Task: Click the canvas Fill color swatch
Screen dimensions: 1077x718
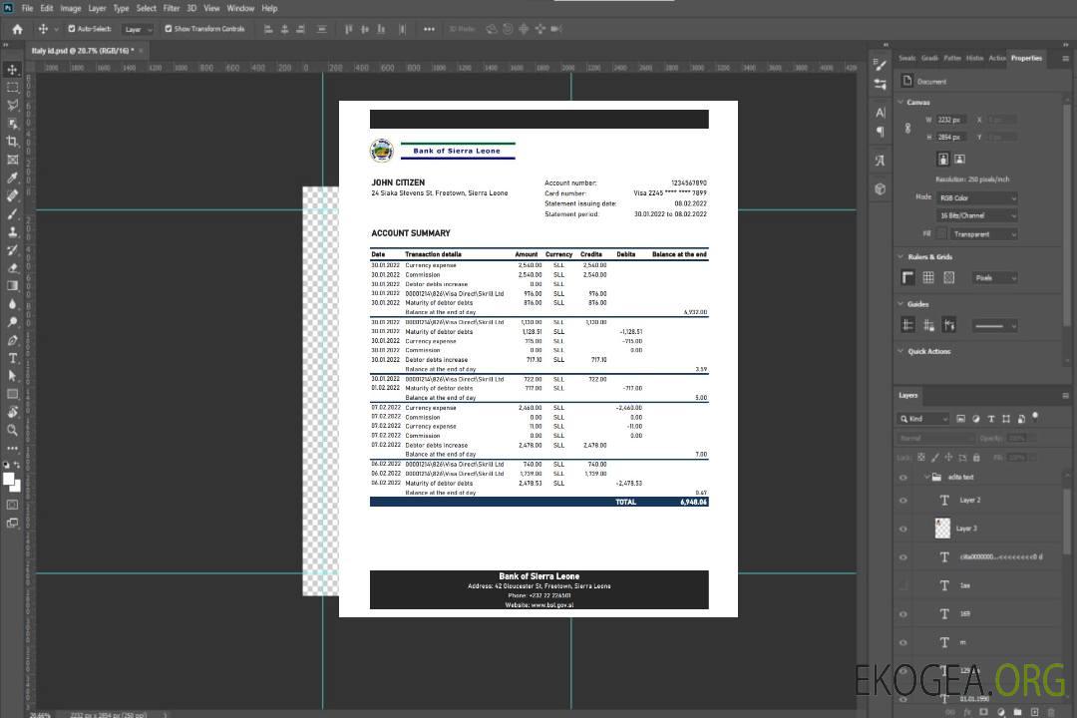Action: tap(942, 234)
